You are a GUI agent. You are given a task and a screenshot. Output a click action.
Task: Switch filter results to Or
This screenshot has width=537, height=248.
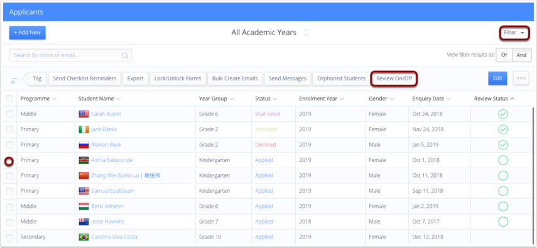point(504,55)
